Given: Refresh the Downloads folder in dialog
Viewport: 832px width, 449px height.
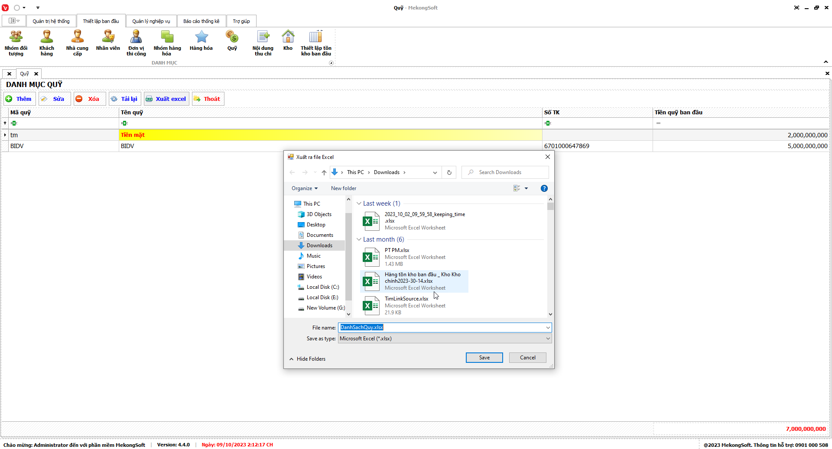Looking at the screenshot, I should click(449, 172).
